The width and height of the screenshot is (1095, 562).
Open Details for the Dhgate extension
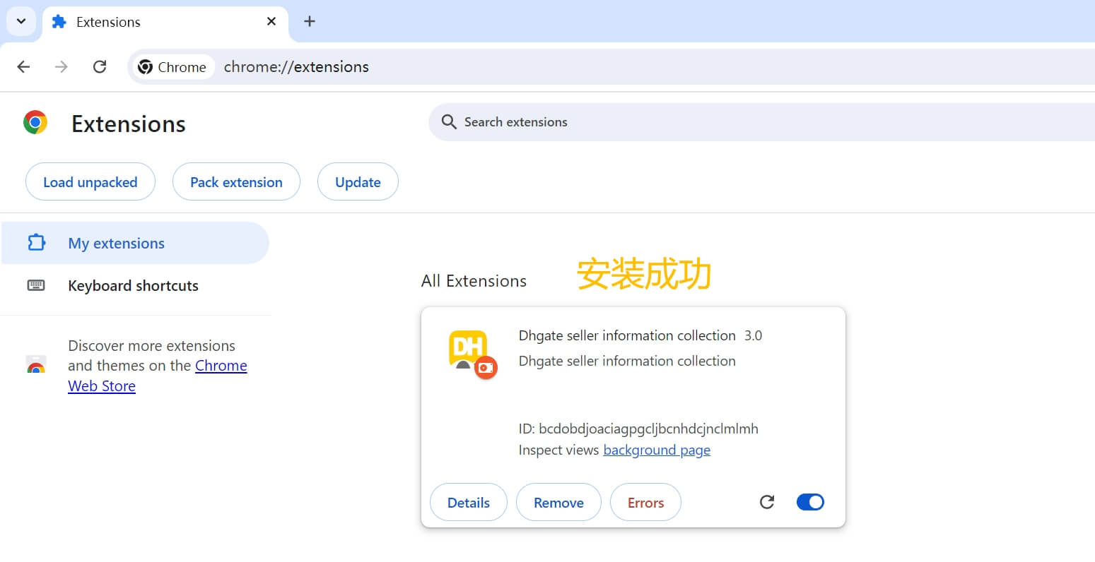469,503
